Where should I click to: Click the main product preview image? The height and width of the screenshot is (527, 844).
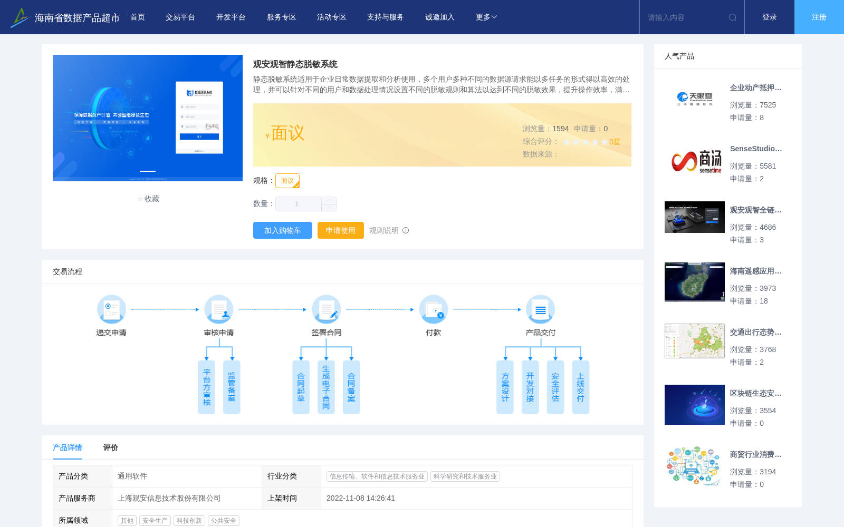[x=148, y=118]
